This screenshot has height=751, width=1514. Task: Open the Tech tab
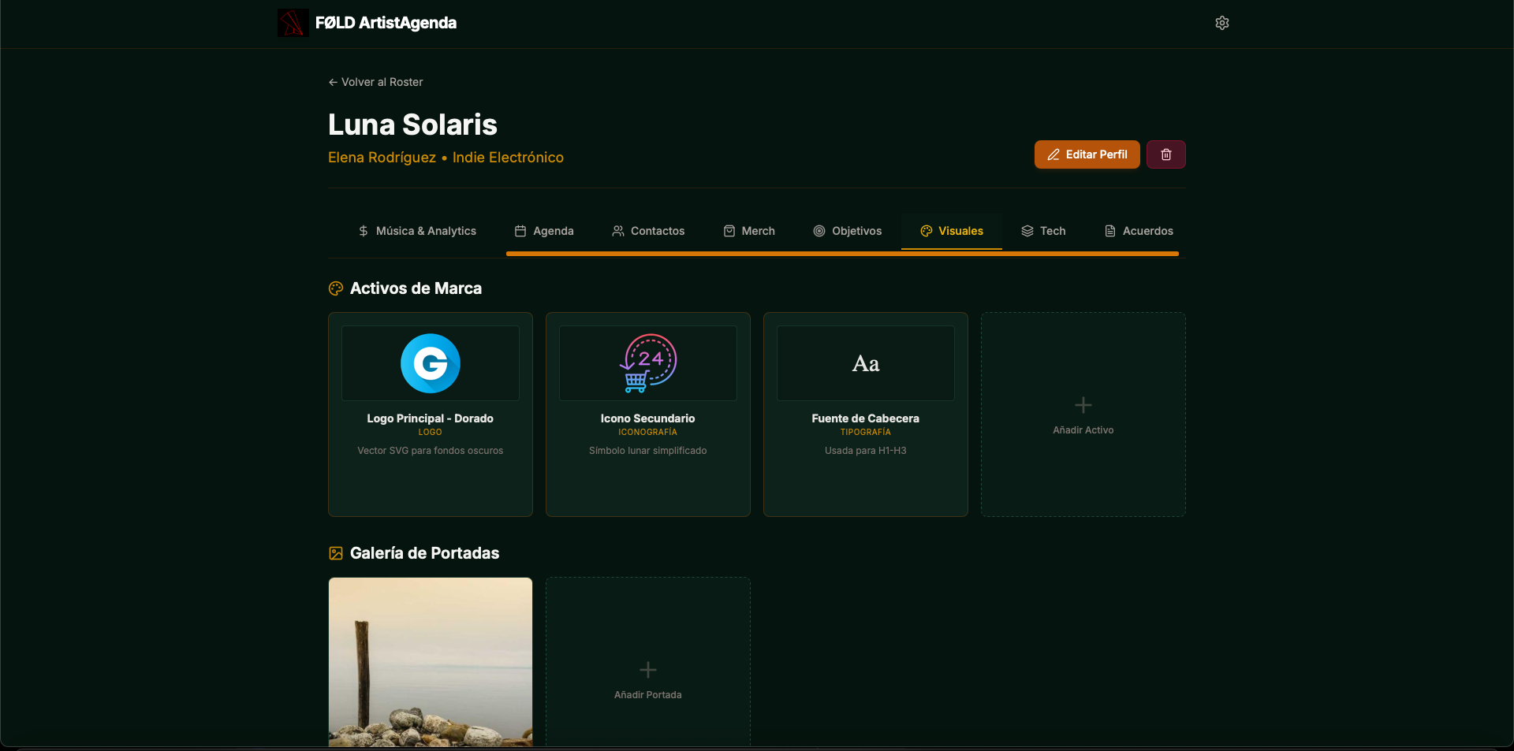pyautogui.click(x=1043, y=231)
